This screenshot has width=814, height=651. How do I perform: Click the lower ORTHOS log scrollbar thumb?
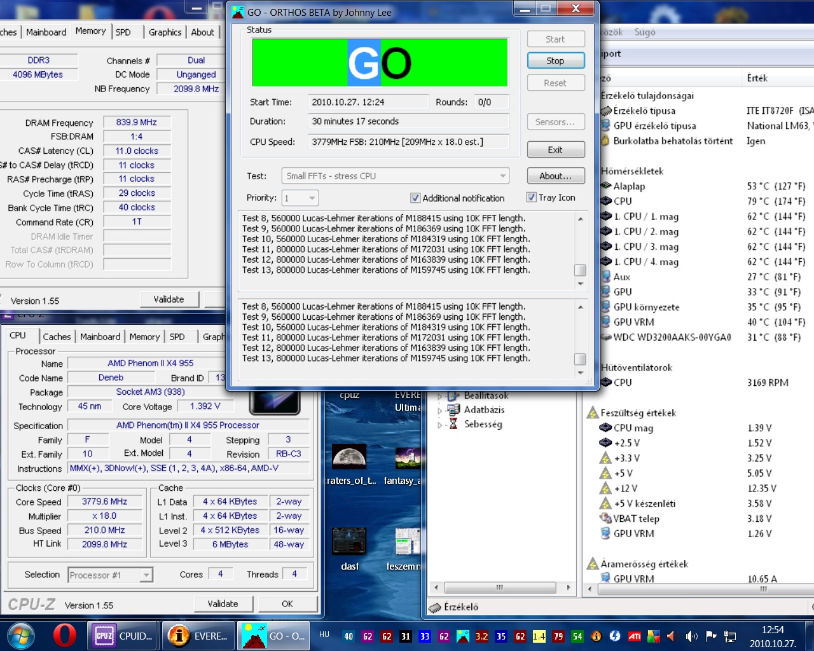[580, 359]
